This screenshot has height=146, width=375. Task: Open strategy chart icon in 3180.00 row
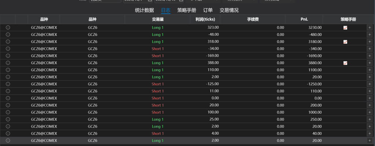[x=345, y=42]
